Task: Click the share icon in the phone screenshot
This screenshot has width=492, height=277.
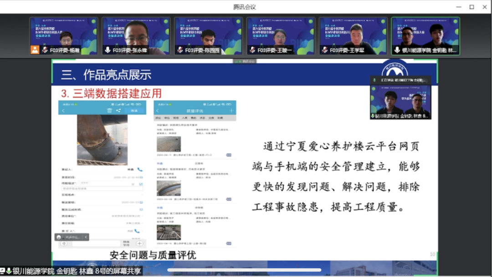Action: point(118,111)
